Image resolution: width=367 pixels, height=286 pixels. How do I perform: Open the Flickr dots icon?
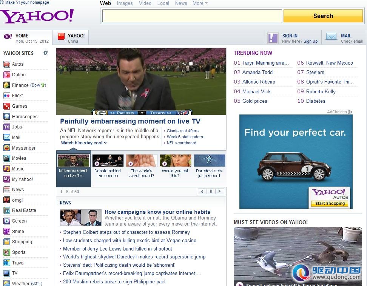6,96
